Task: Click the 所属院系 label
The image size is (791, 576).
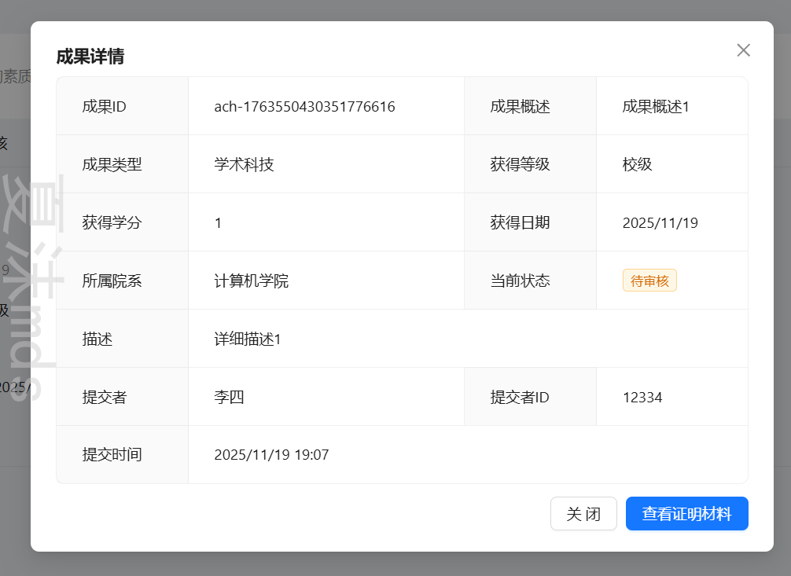Action: point(112,281)
